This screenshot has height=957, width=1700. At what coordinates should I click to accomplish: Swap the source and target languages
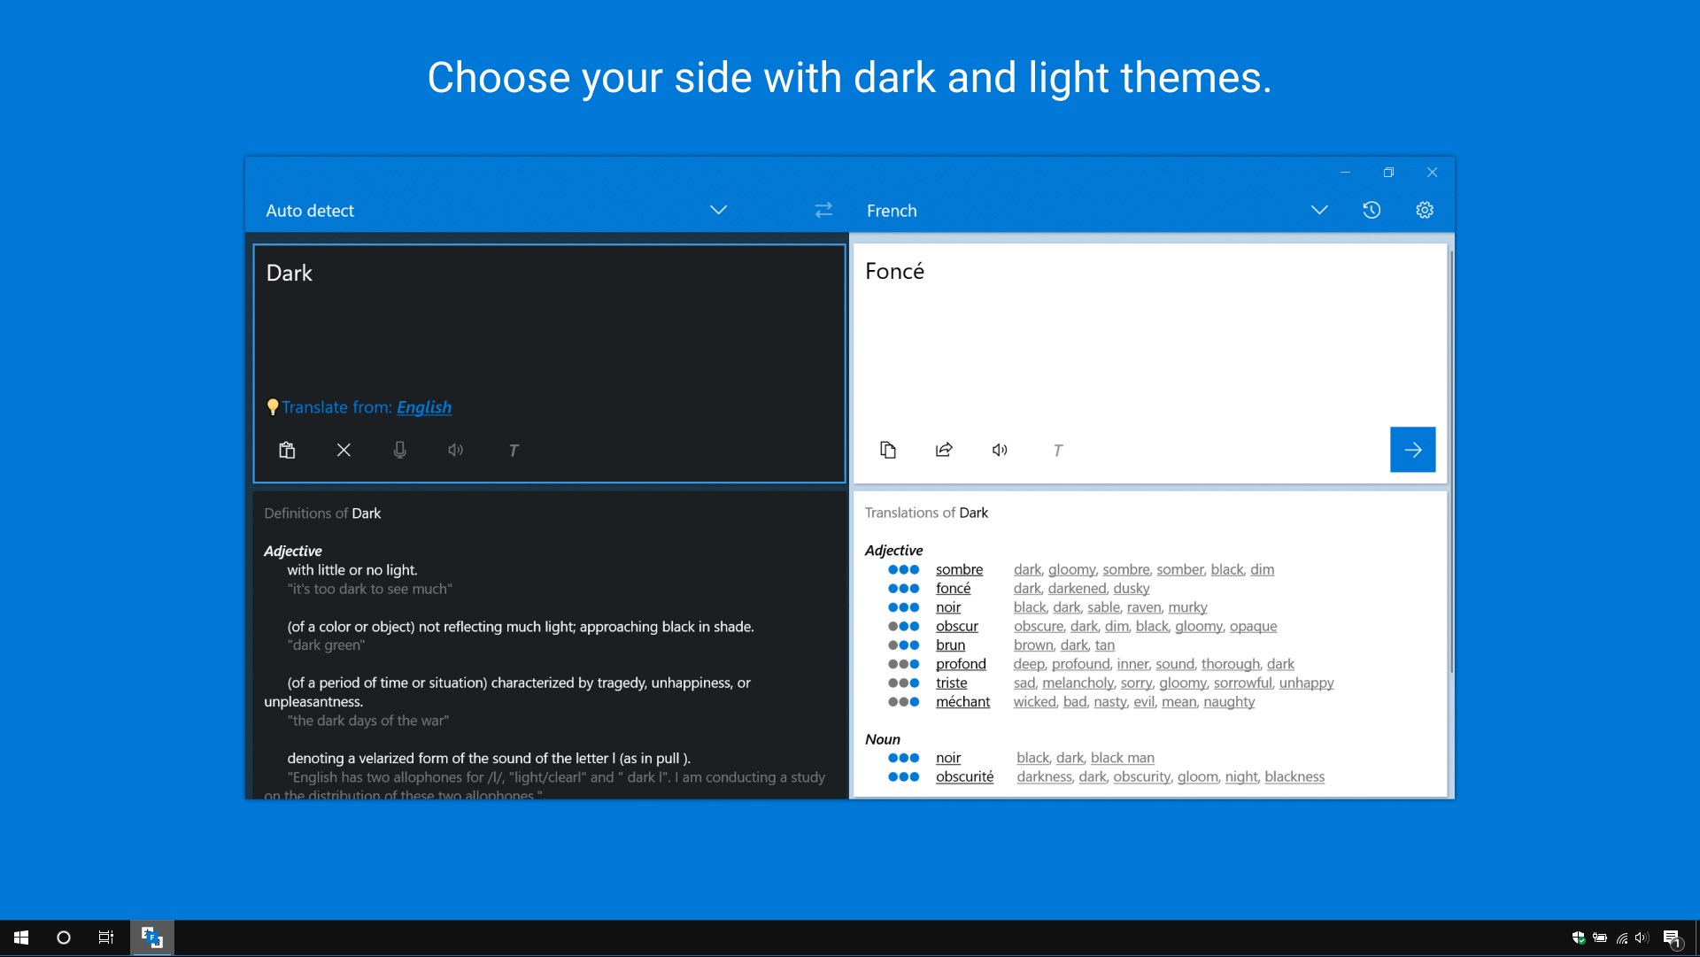click(823, 210)
